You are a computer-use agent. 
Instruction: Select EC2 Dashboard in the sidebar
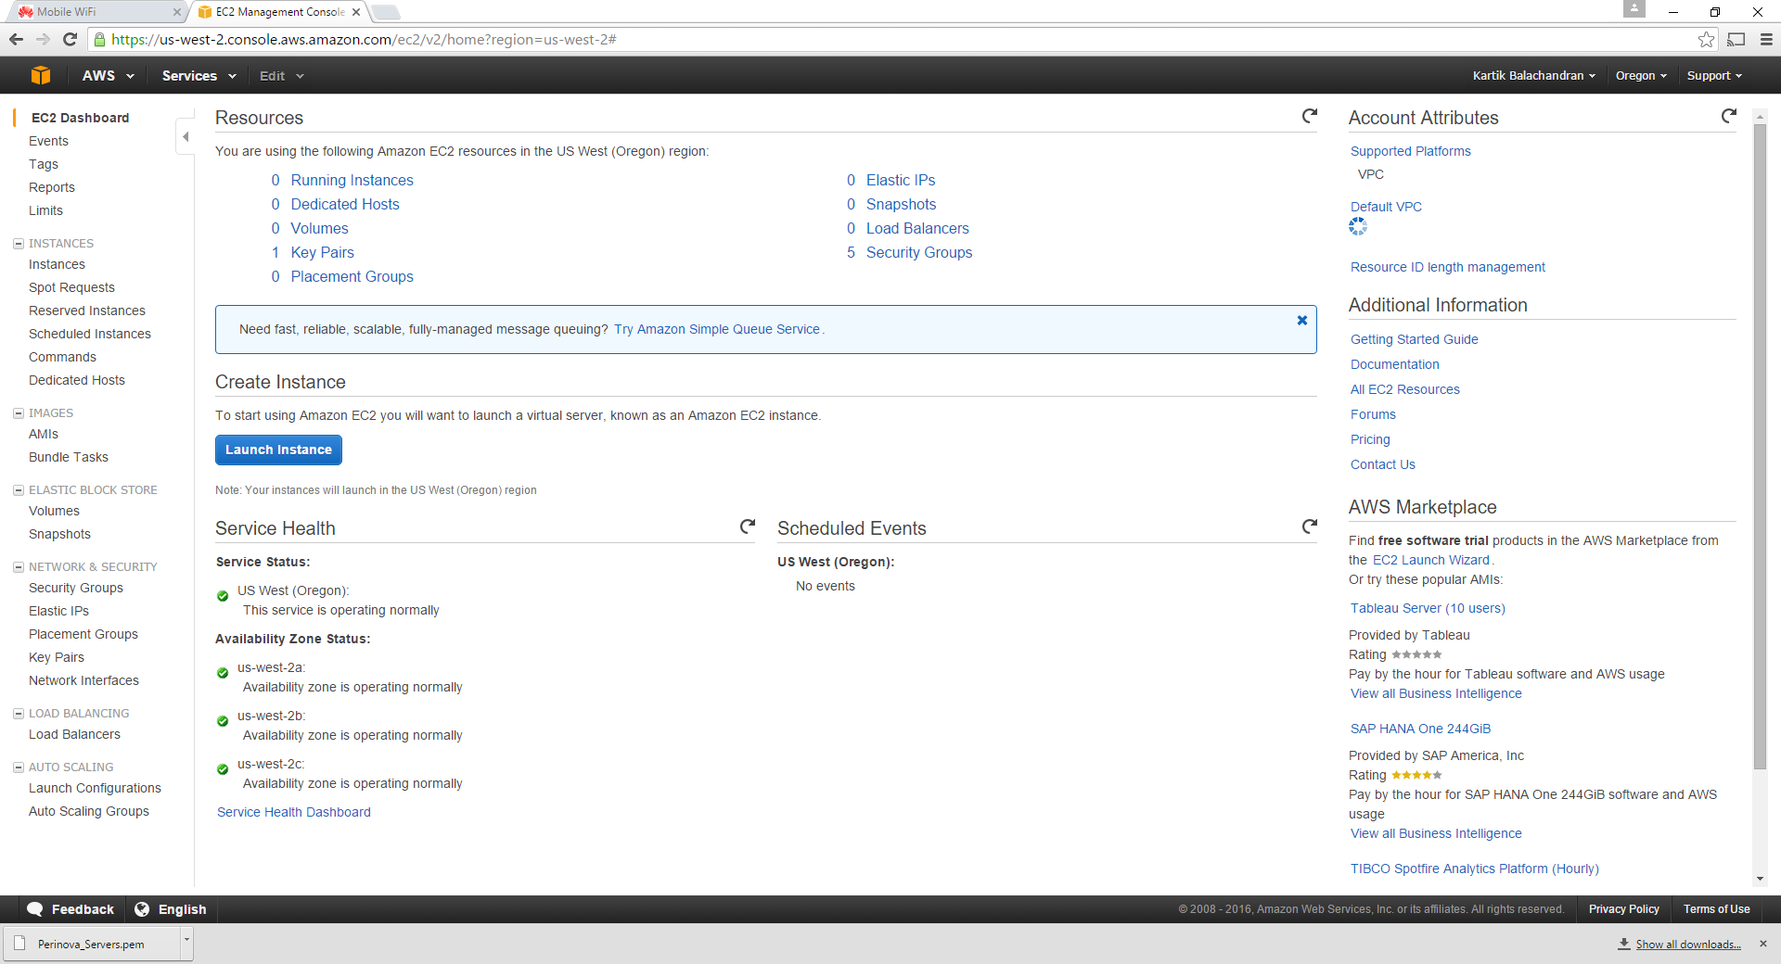80,118
